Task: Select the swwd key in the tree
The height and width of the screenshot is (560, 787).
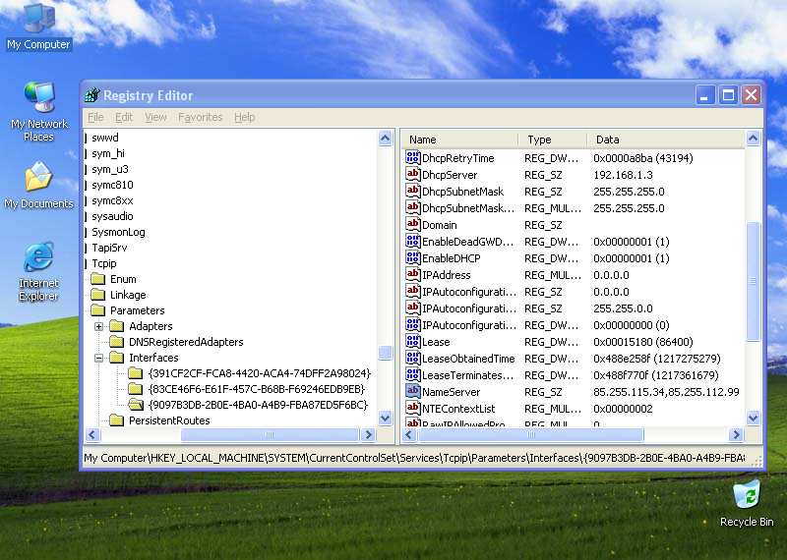Action: click(105, 138)
